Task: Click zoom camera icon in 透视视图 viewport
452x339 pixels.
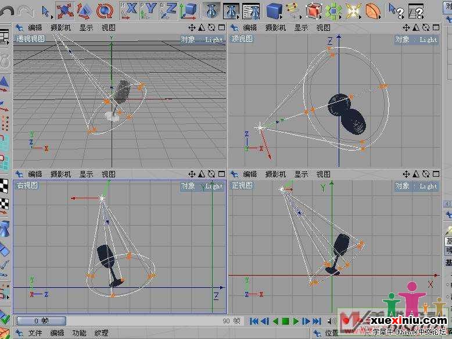Action: point(202,28)
